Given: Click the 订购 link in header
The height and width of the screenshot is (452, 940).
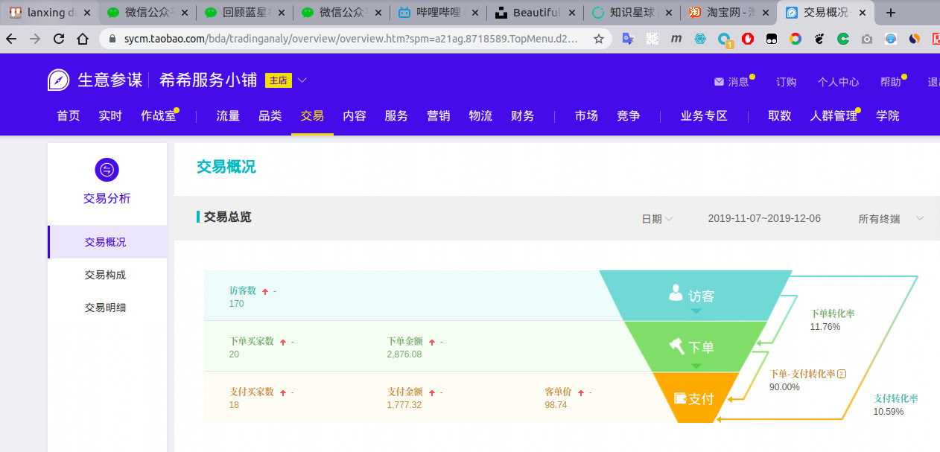Looking at the screenshot, I should [786, 82].
